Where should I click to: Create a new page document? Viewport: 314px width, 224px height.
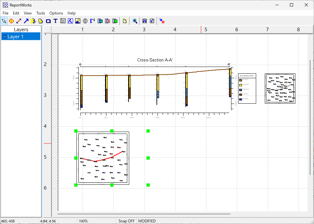tap(125, 21)
